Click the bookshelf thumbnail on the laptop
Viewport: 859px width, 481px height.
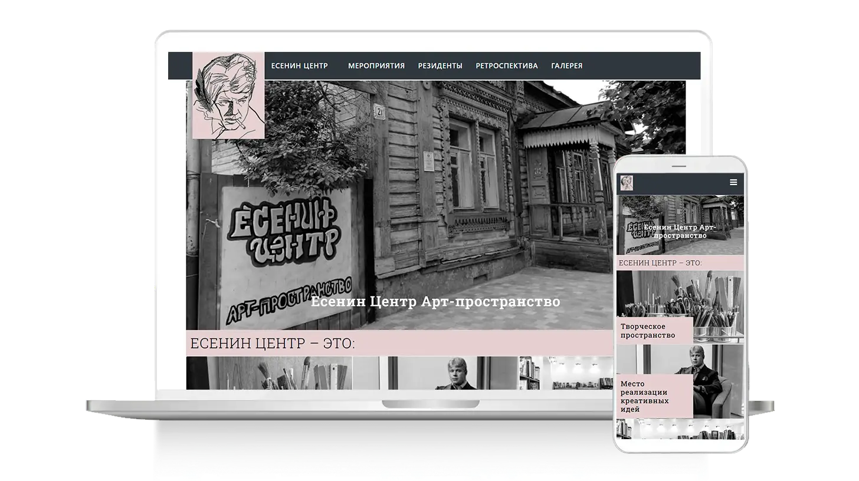pyautogui.click(x=565, y=373)
